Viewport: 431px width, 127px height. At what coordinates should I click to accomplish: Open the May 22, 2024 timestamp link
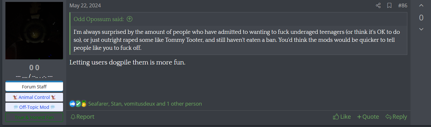pyautogui.click(x=85, y=5)
